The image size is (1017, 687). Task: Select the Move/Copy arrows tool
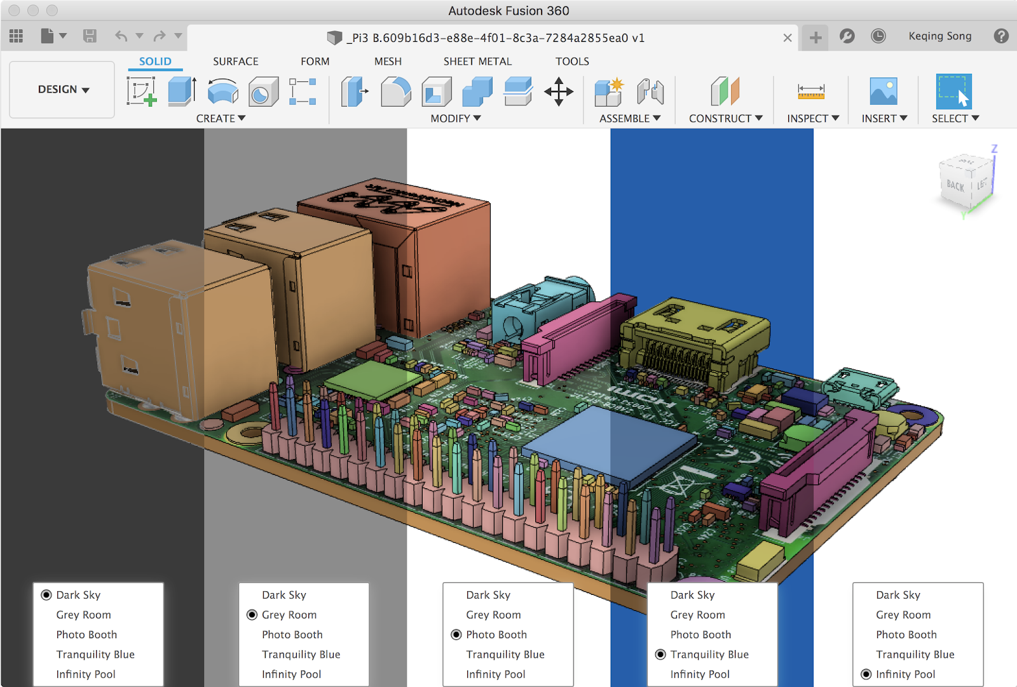click(559, 91)
